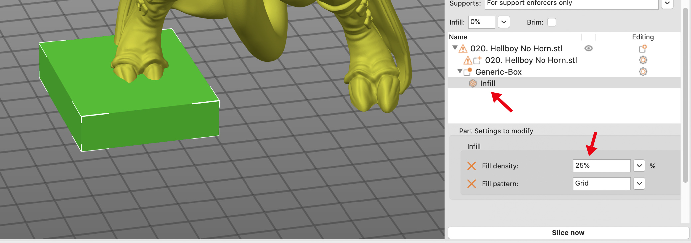This screenshot has height=243, width=691.
Task: Click the part icon beside child Hellboy row
Action: point(477,60)
